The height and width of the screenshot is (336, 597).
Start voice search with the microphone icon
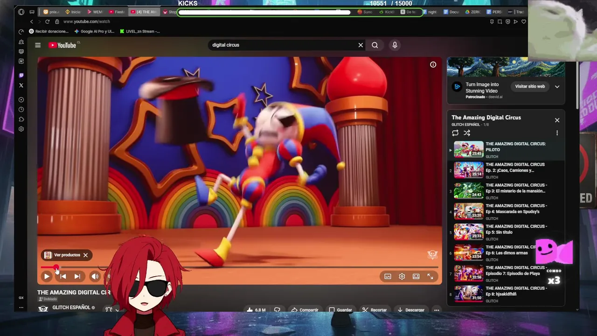click(395, 45)
